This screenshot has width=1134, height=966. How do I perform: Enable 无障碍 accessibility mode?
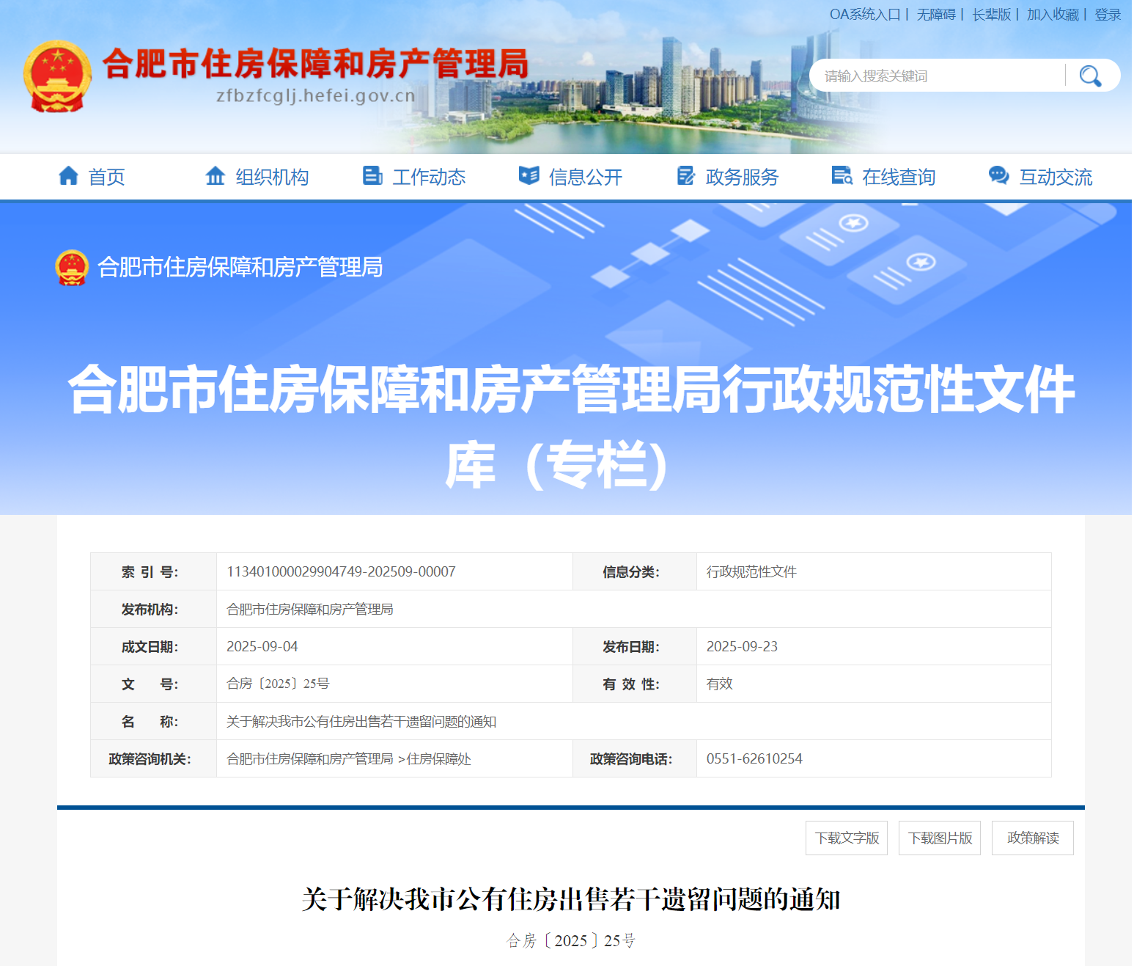tap(936, 15)
